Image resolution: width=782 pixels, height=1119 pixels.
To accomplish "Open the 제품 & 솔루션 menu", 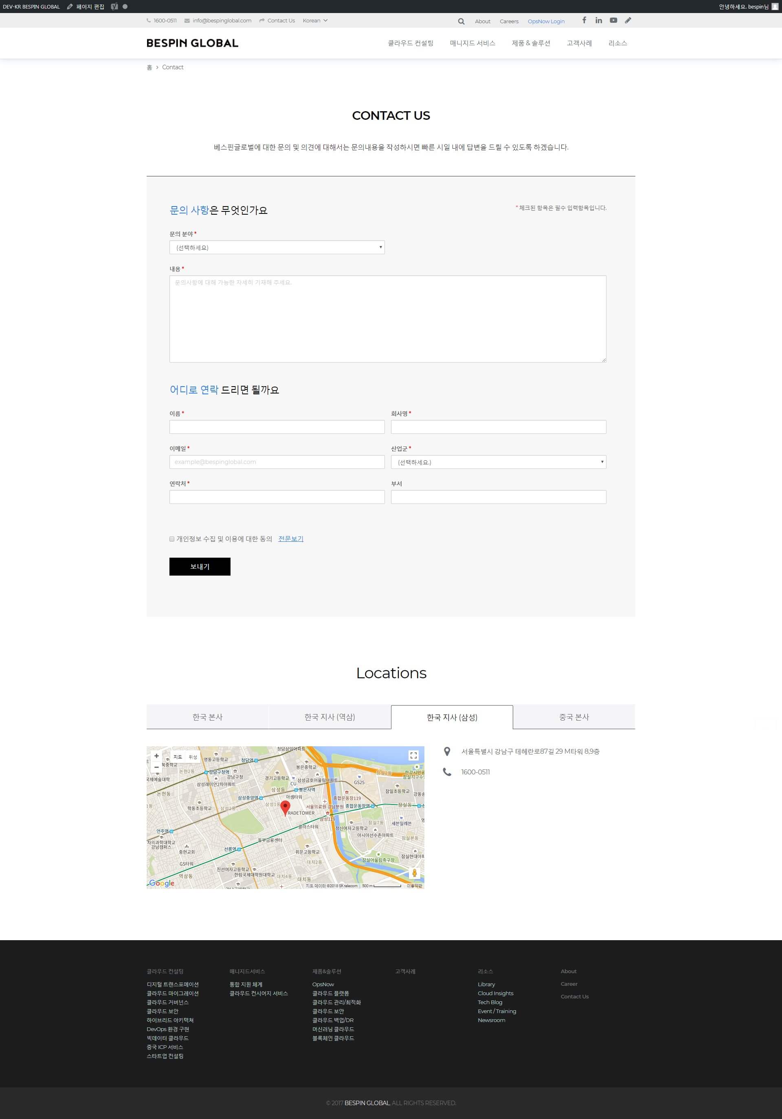I will (531, 43).
